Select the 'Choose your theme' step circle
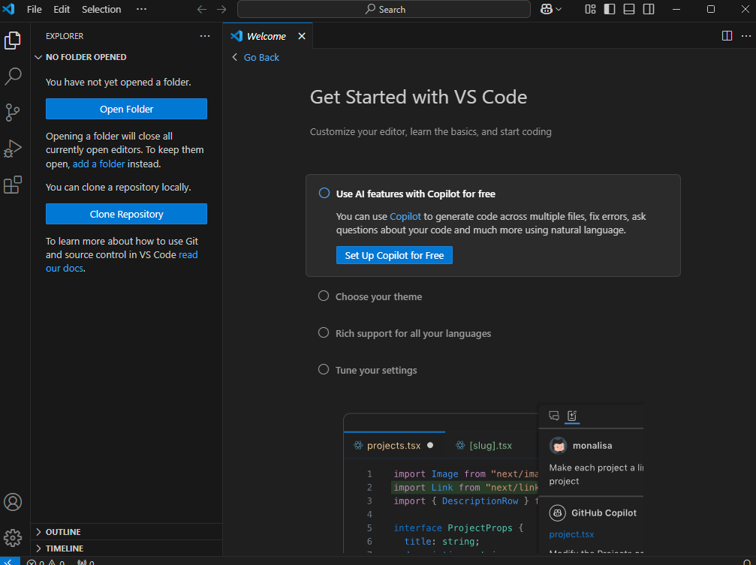The image size is (756, 565). (x=324, y=296)
